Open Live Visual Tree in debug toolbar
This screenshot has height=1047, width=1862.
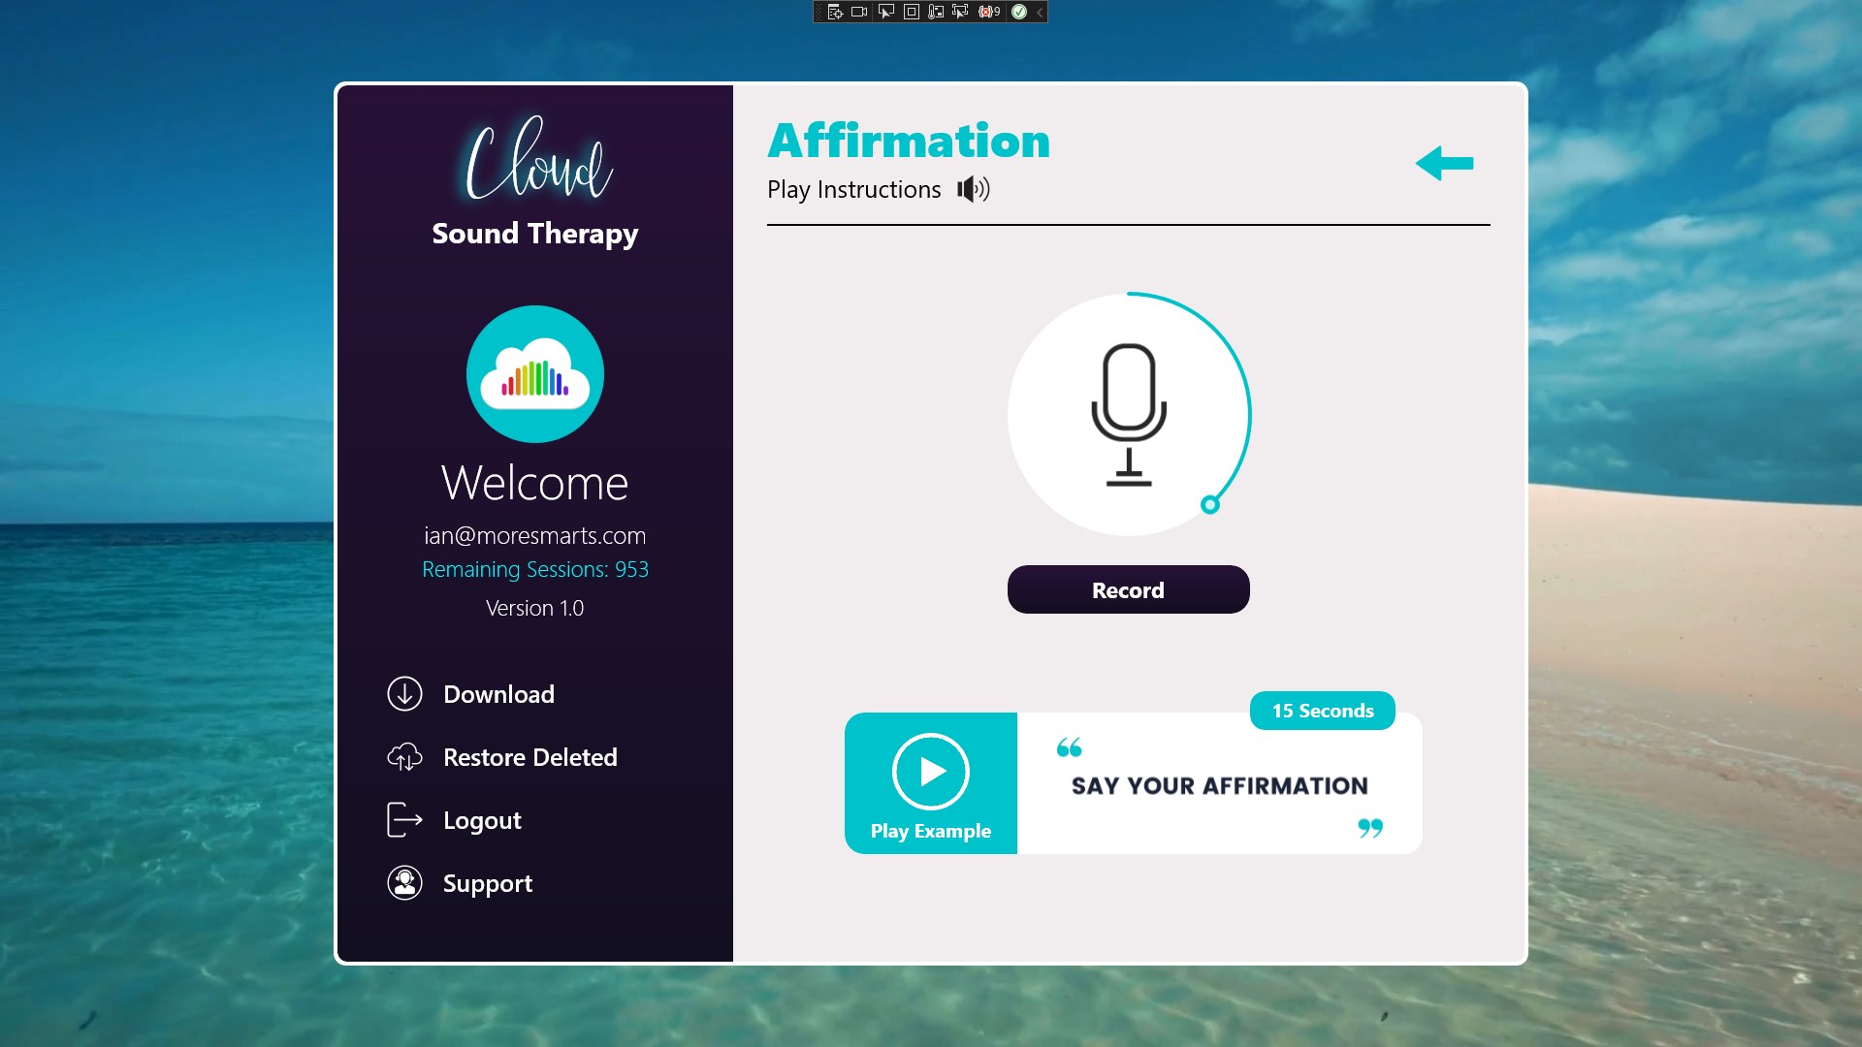pos(834,12)
